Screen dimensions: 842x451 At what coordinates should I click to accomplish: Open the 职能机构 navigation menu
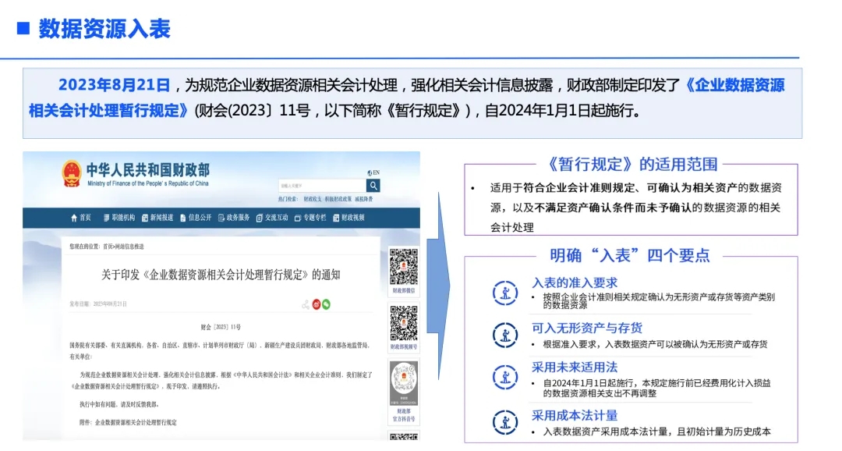tap(119, 218)
